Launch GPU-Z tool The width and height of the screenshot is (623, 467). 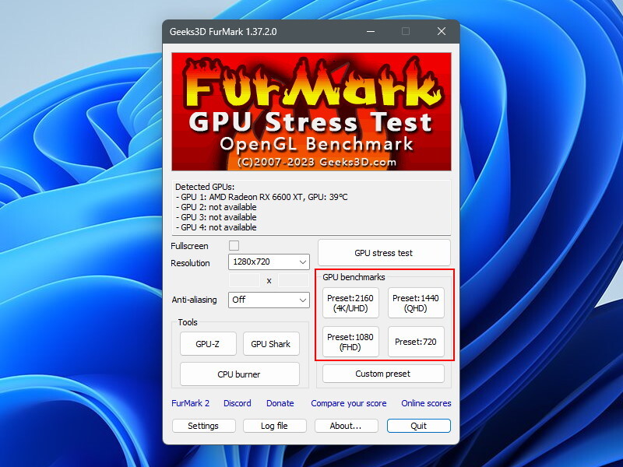[208, 344]
